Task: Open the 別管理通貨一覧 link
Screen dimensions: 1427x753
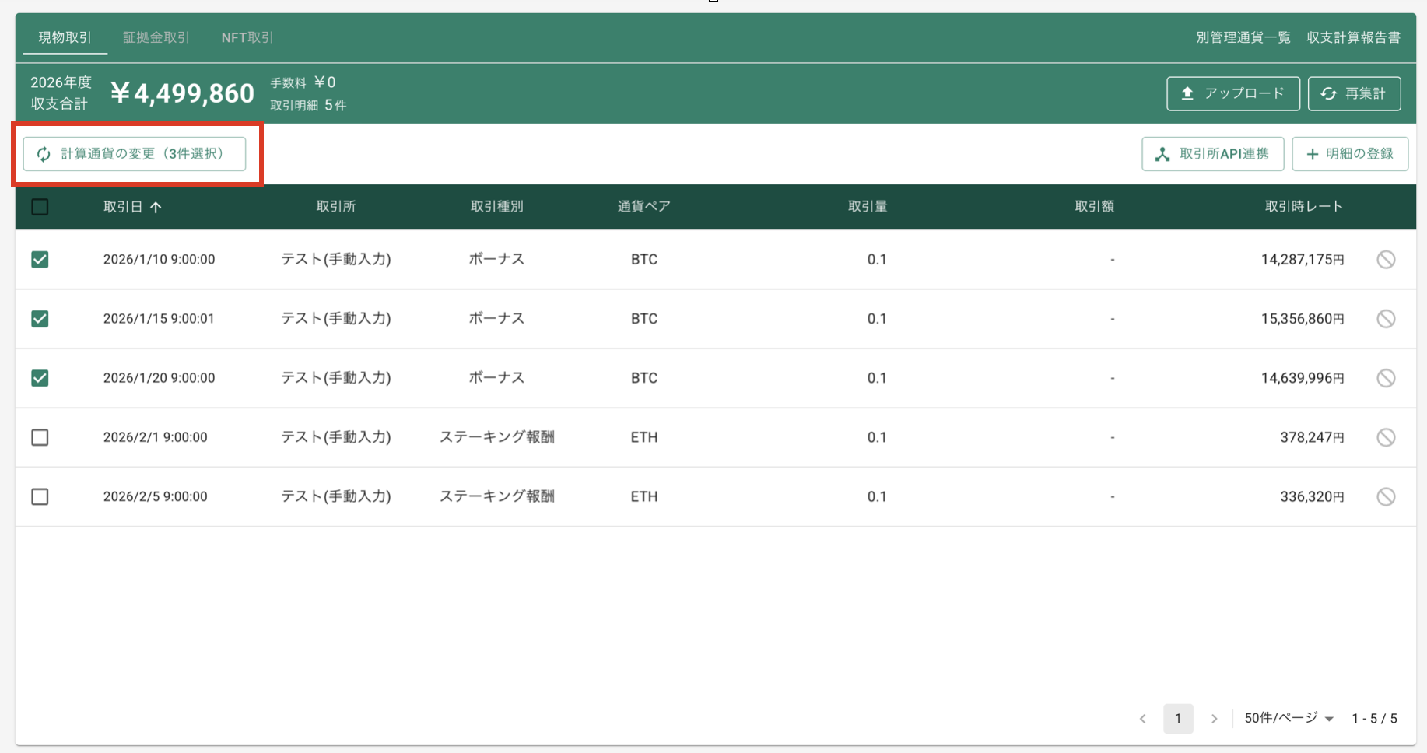Action: click(x=1243, y=37)
